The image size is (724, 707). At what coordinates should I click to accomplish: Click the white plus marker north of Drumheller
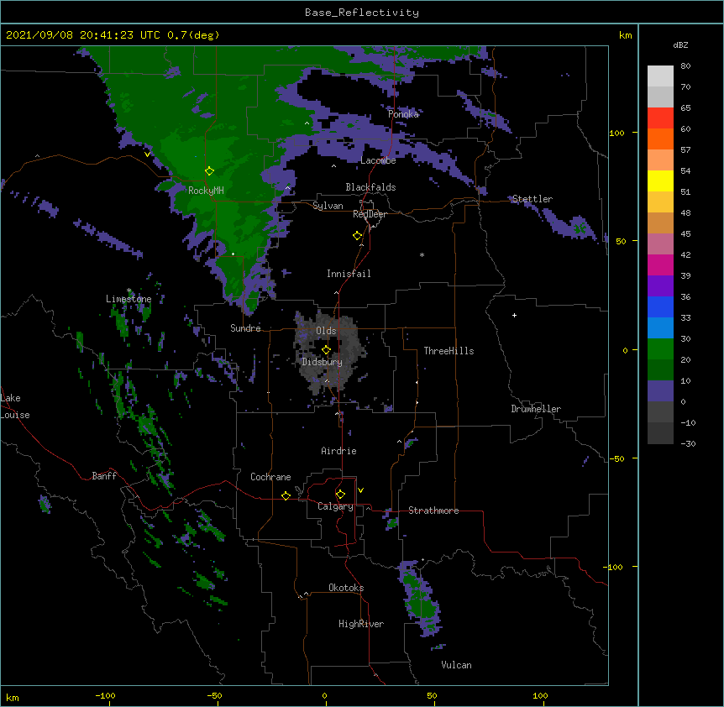click(514, 315)
